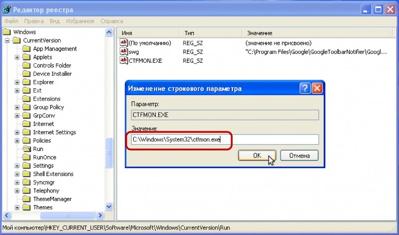Select the Ext folder icon
The width and height of the screenshot is (399, 235).
click(26, 90)
